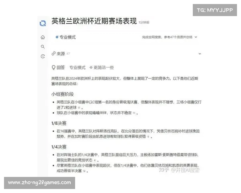Image resolution: width=241 pixels, height=193 pixels.
Task: Click the 专业模式 label at top
Action: click(67, 37)
